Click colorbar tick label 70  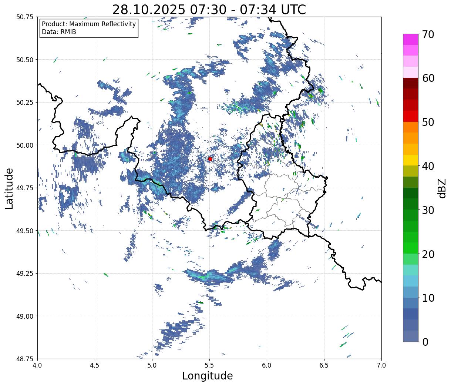point(428,34)
